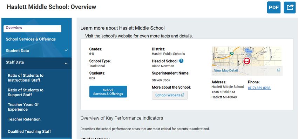Screen dimensions: 298x139
Task: Go to Teacher Years Of Experience
Action: pyautogui.click(x=23, y=107)
